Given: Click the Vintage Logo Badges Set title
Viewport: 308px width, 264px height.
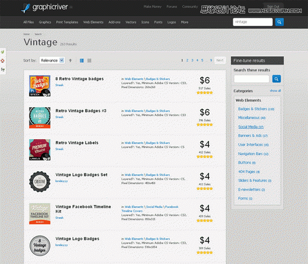Looking at the screenshot, I should click(81, 175).
